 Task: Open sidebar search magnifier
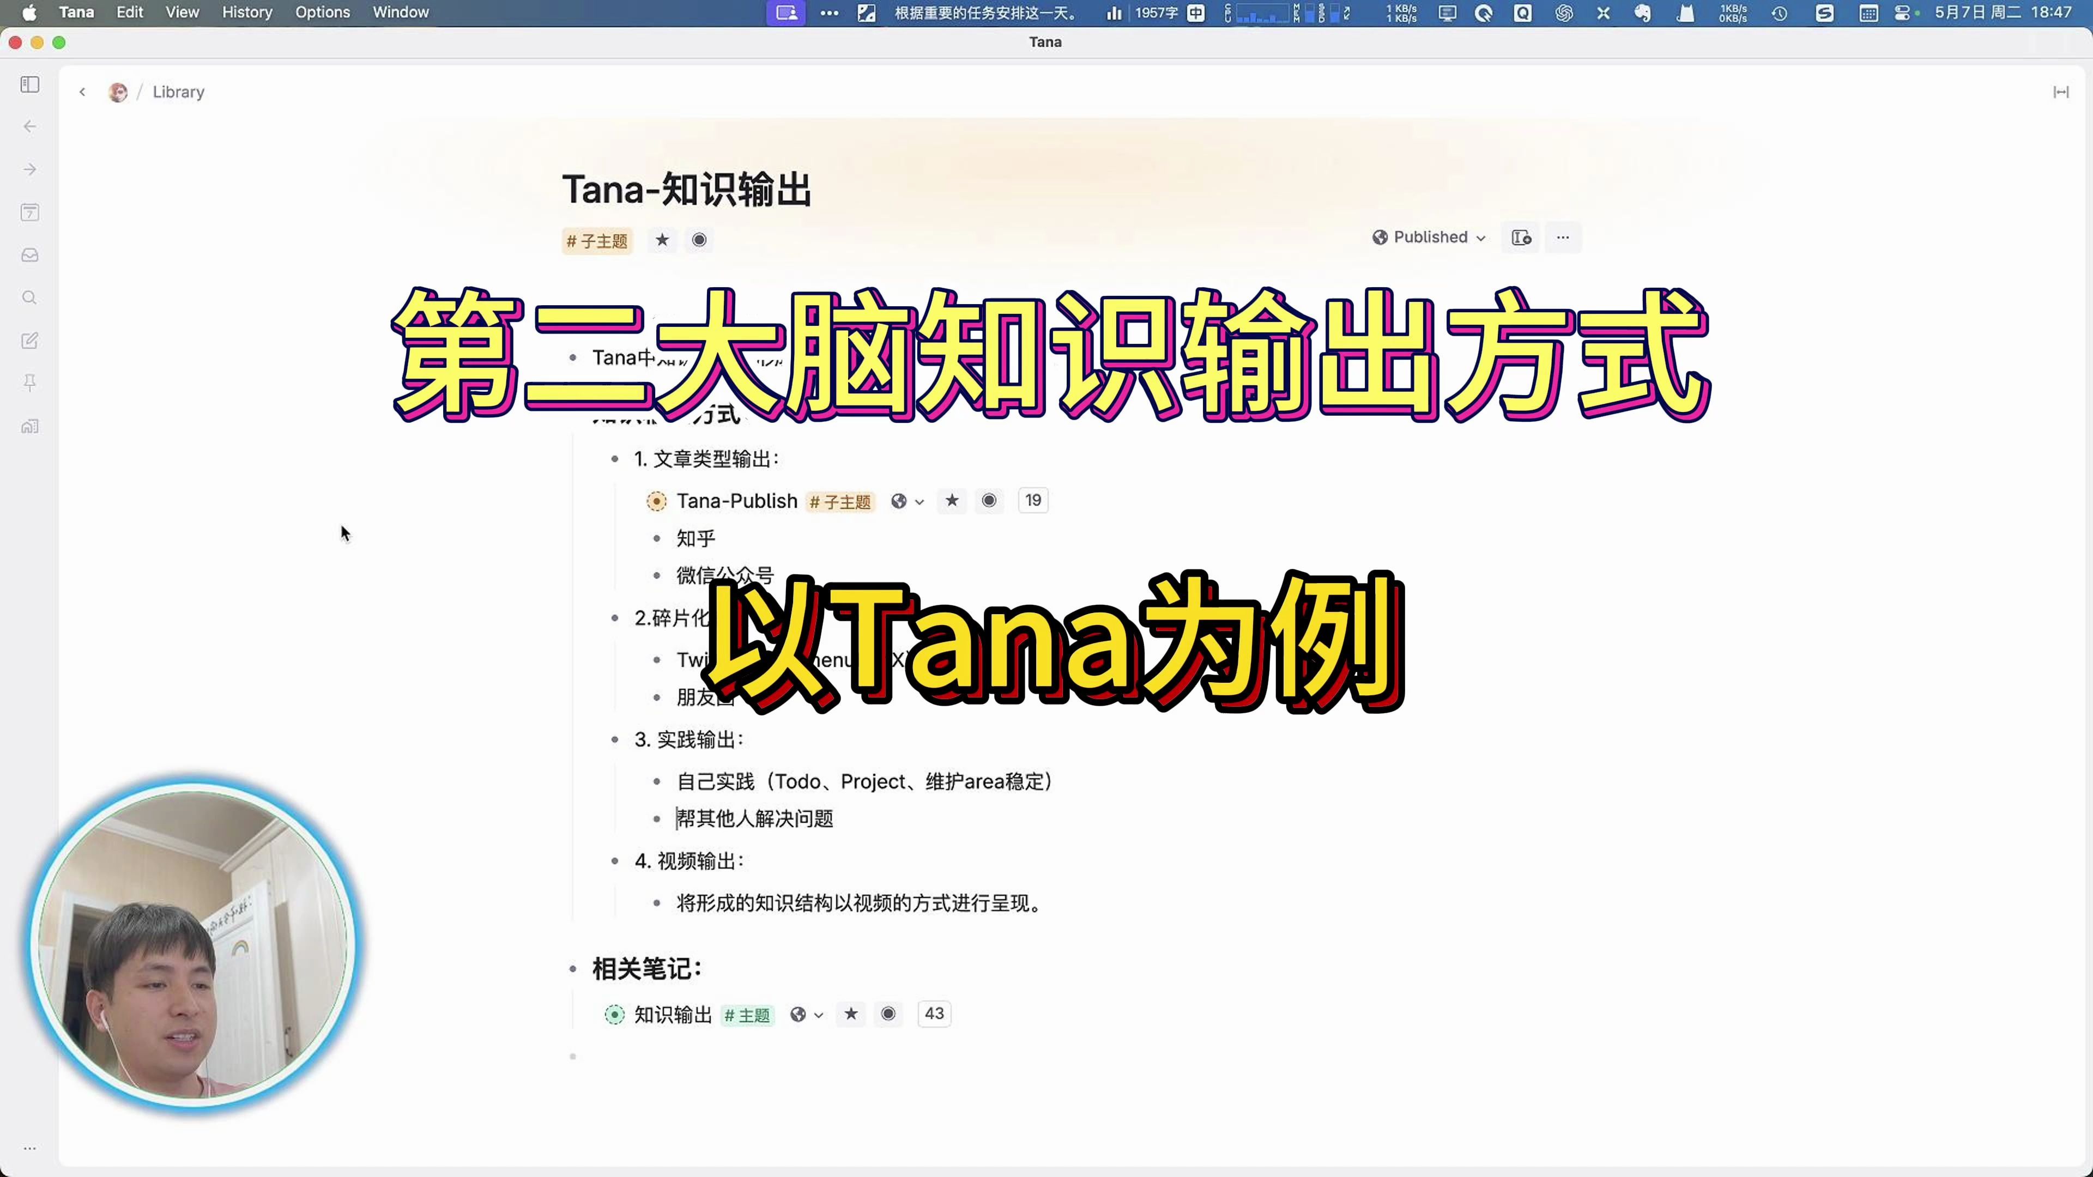[x=30, y=298]
